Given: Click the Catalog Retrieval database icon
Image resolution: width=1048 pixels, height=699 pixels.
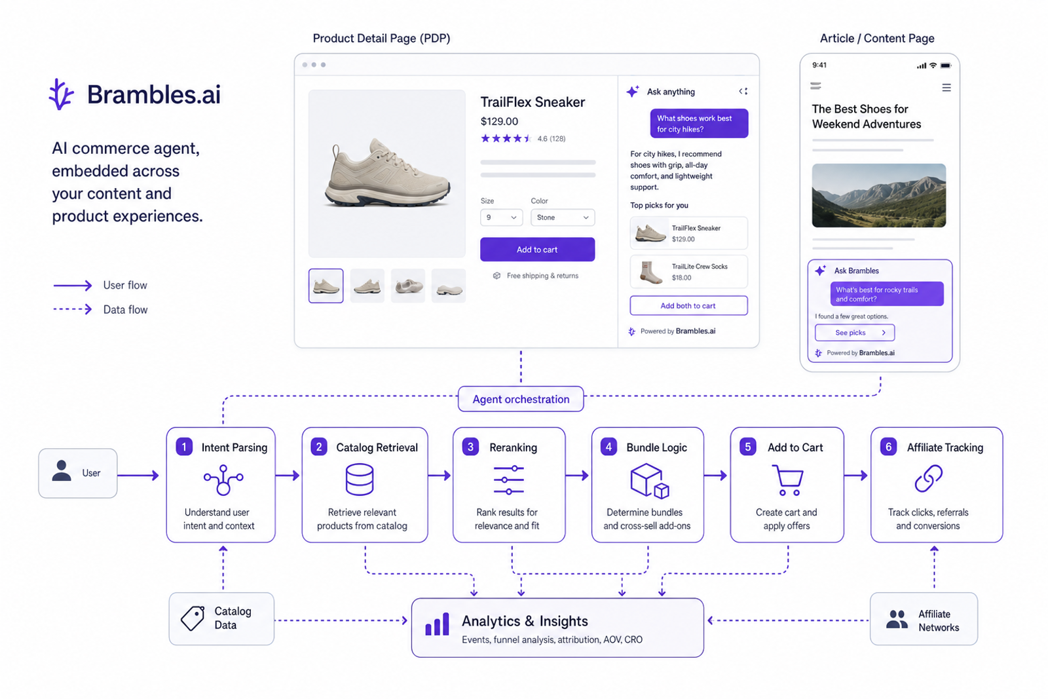Looking at the screenshot, I should (360, 480).
